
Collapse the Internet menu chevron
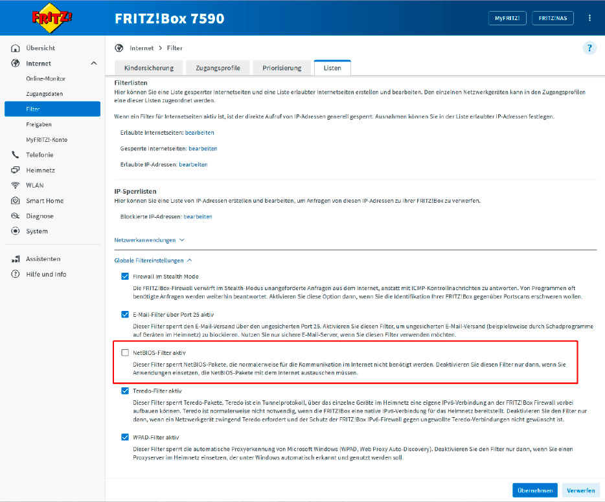[x=94, y=63]
